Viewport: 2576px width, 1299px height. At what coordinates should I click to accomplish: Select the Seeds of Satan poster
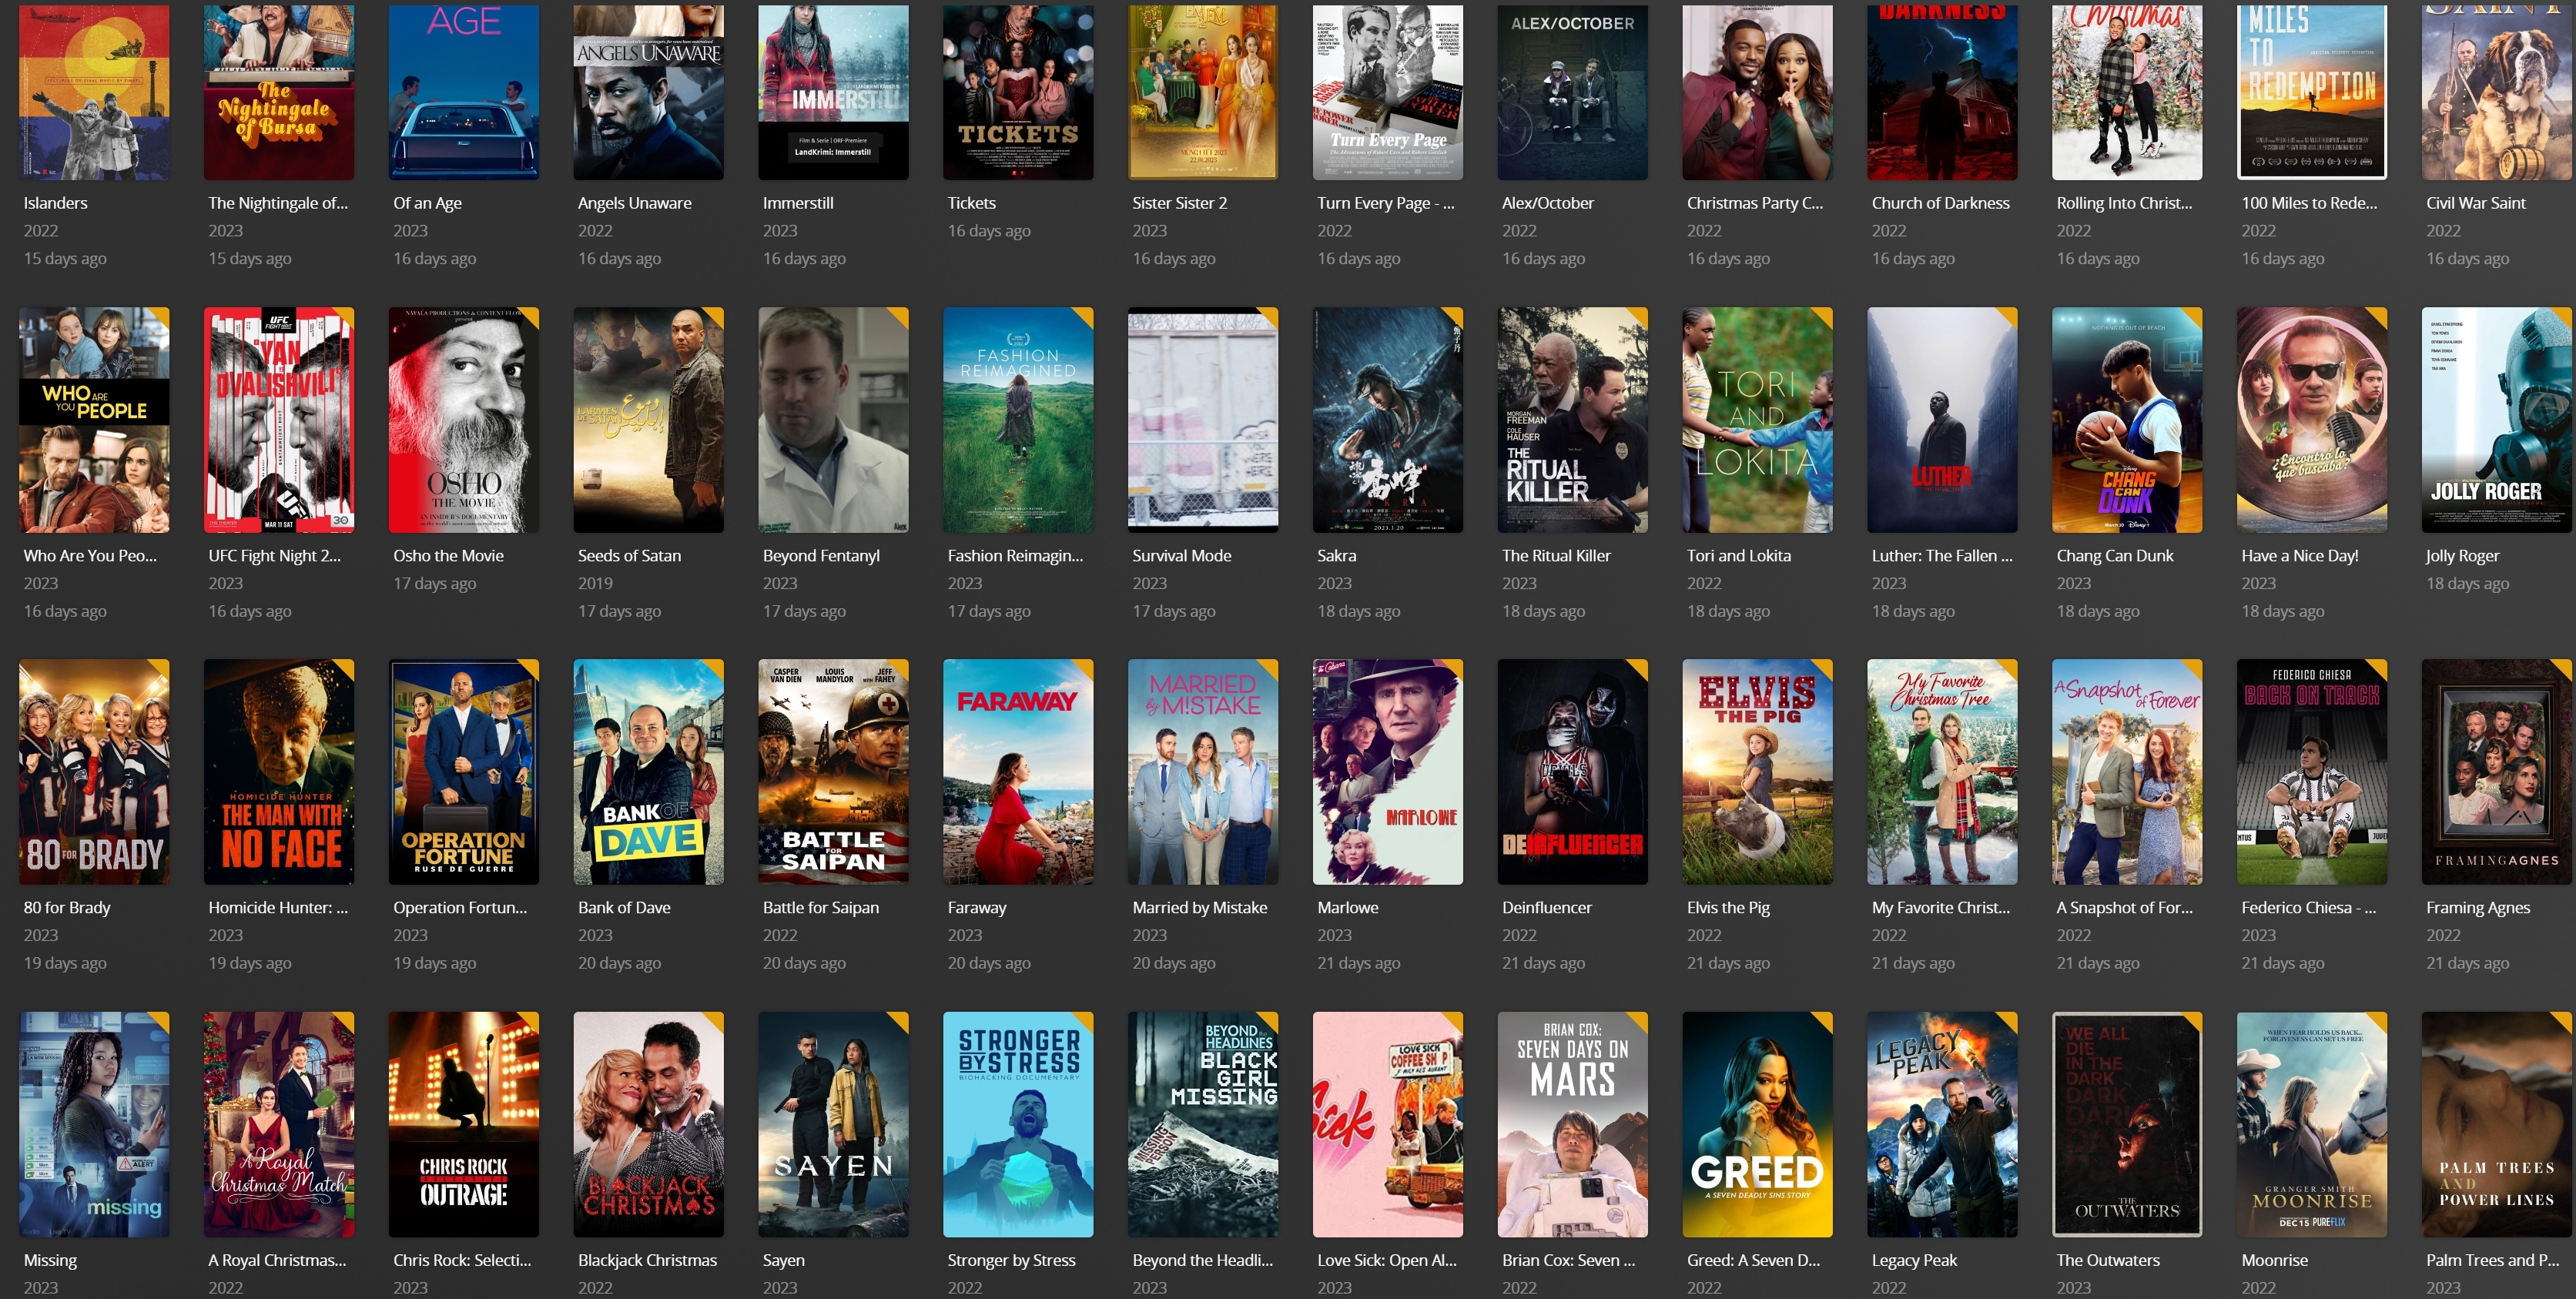[x=648, y=420]
